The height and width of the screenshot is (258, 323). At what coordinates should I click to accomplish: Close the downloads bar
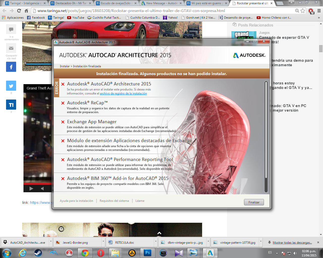[x=318, y=242]
